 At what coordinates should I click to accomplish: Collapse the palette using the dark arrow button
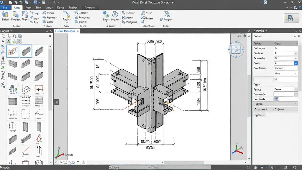(x=57, y=102)
